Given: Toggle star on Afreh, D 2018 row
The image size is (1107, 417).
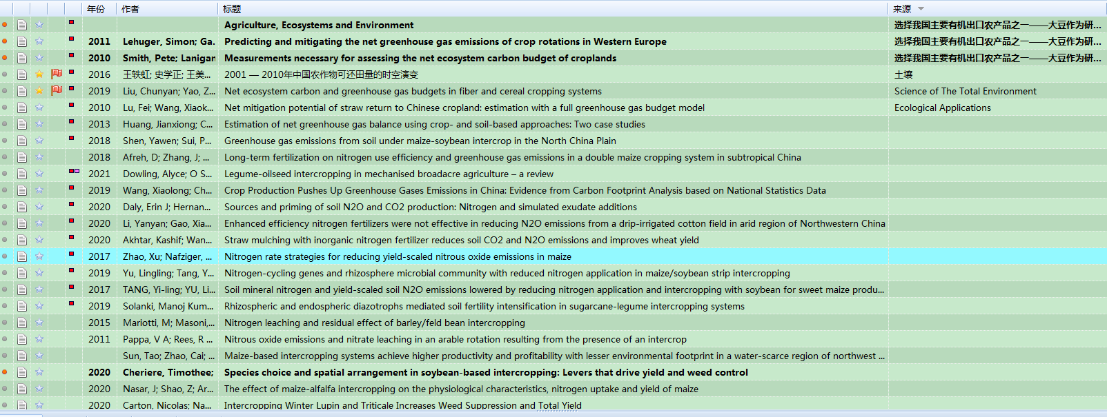Looking at the screenshot, I should (x=39, y=157).
